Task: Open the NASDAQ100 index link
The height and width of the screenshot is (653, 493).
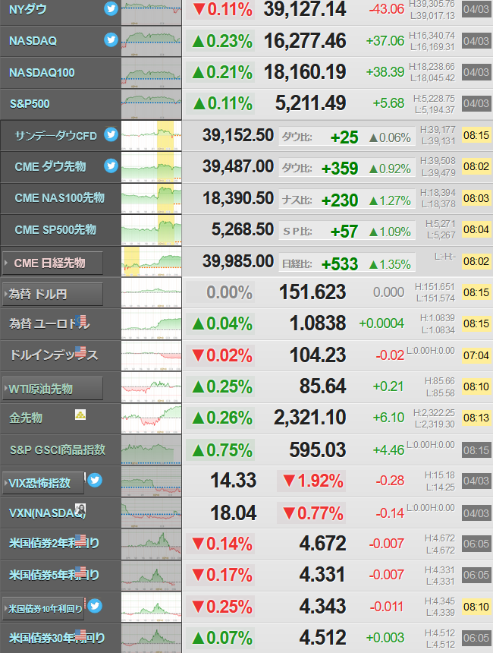Action: point(42,72)
